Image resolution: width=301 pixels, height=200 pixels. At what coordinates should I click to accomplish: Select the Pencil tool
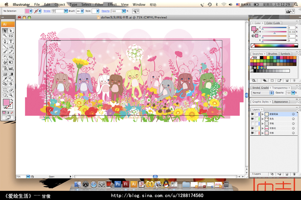click(11, 52)
